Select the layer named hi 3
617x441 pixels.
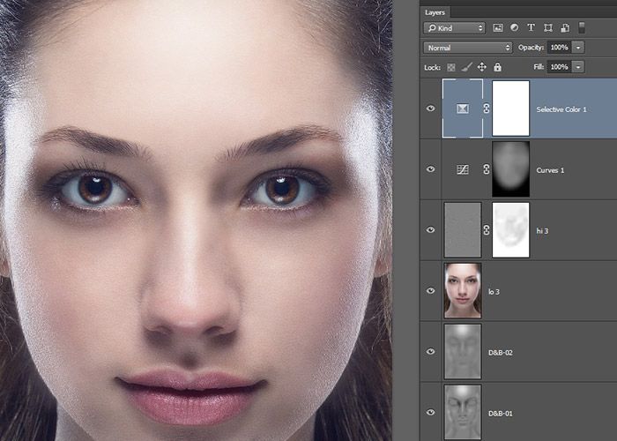click(x=542, y=231)
